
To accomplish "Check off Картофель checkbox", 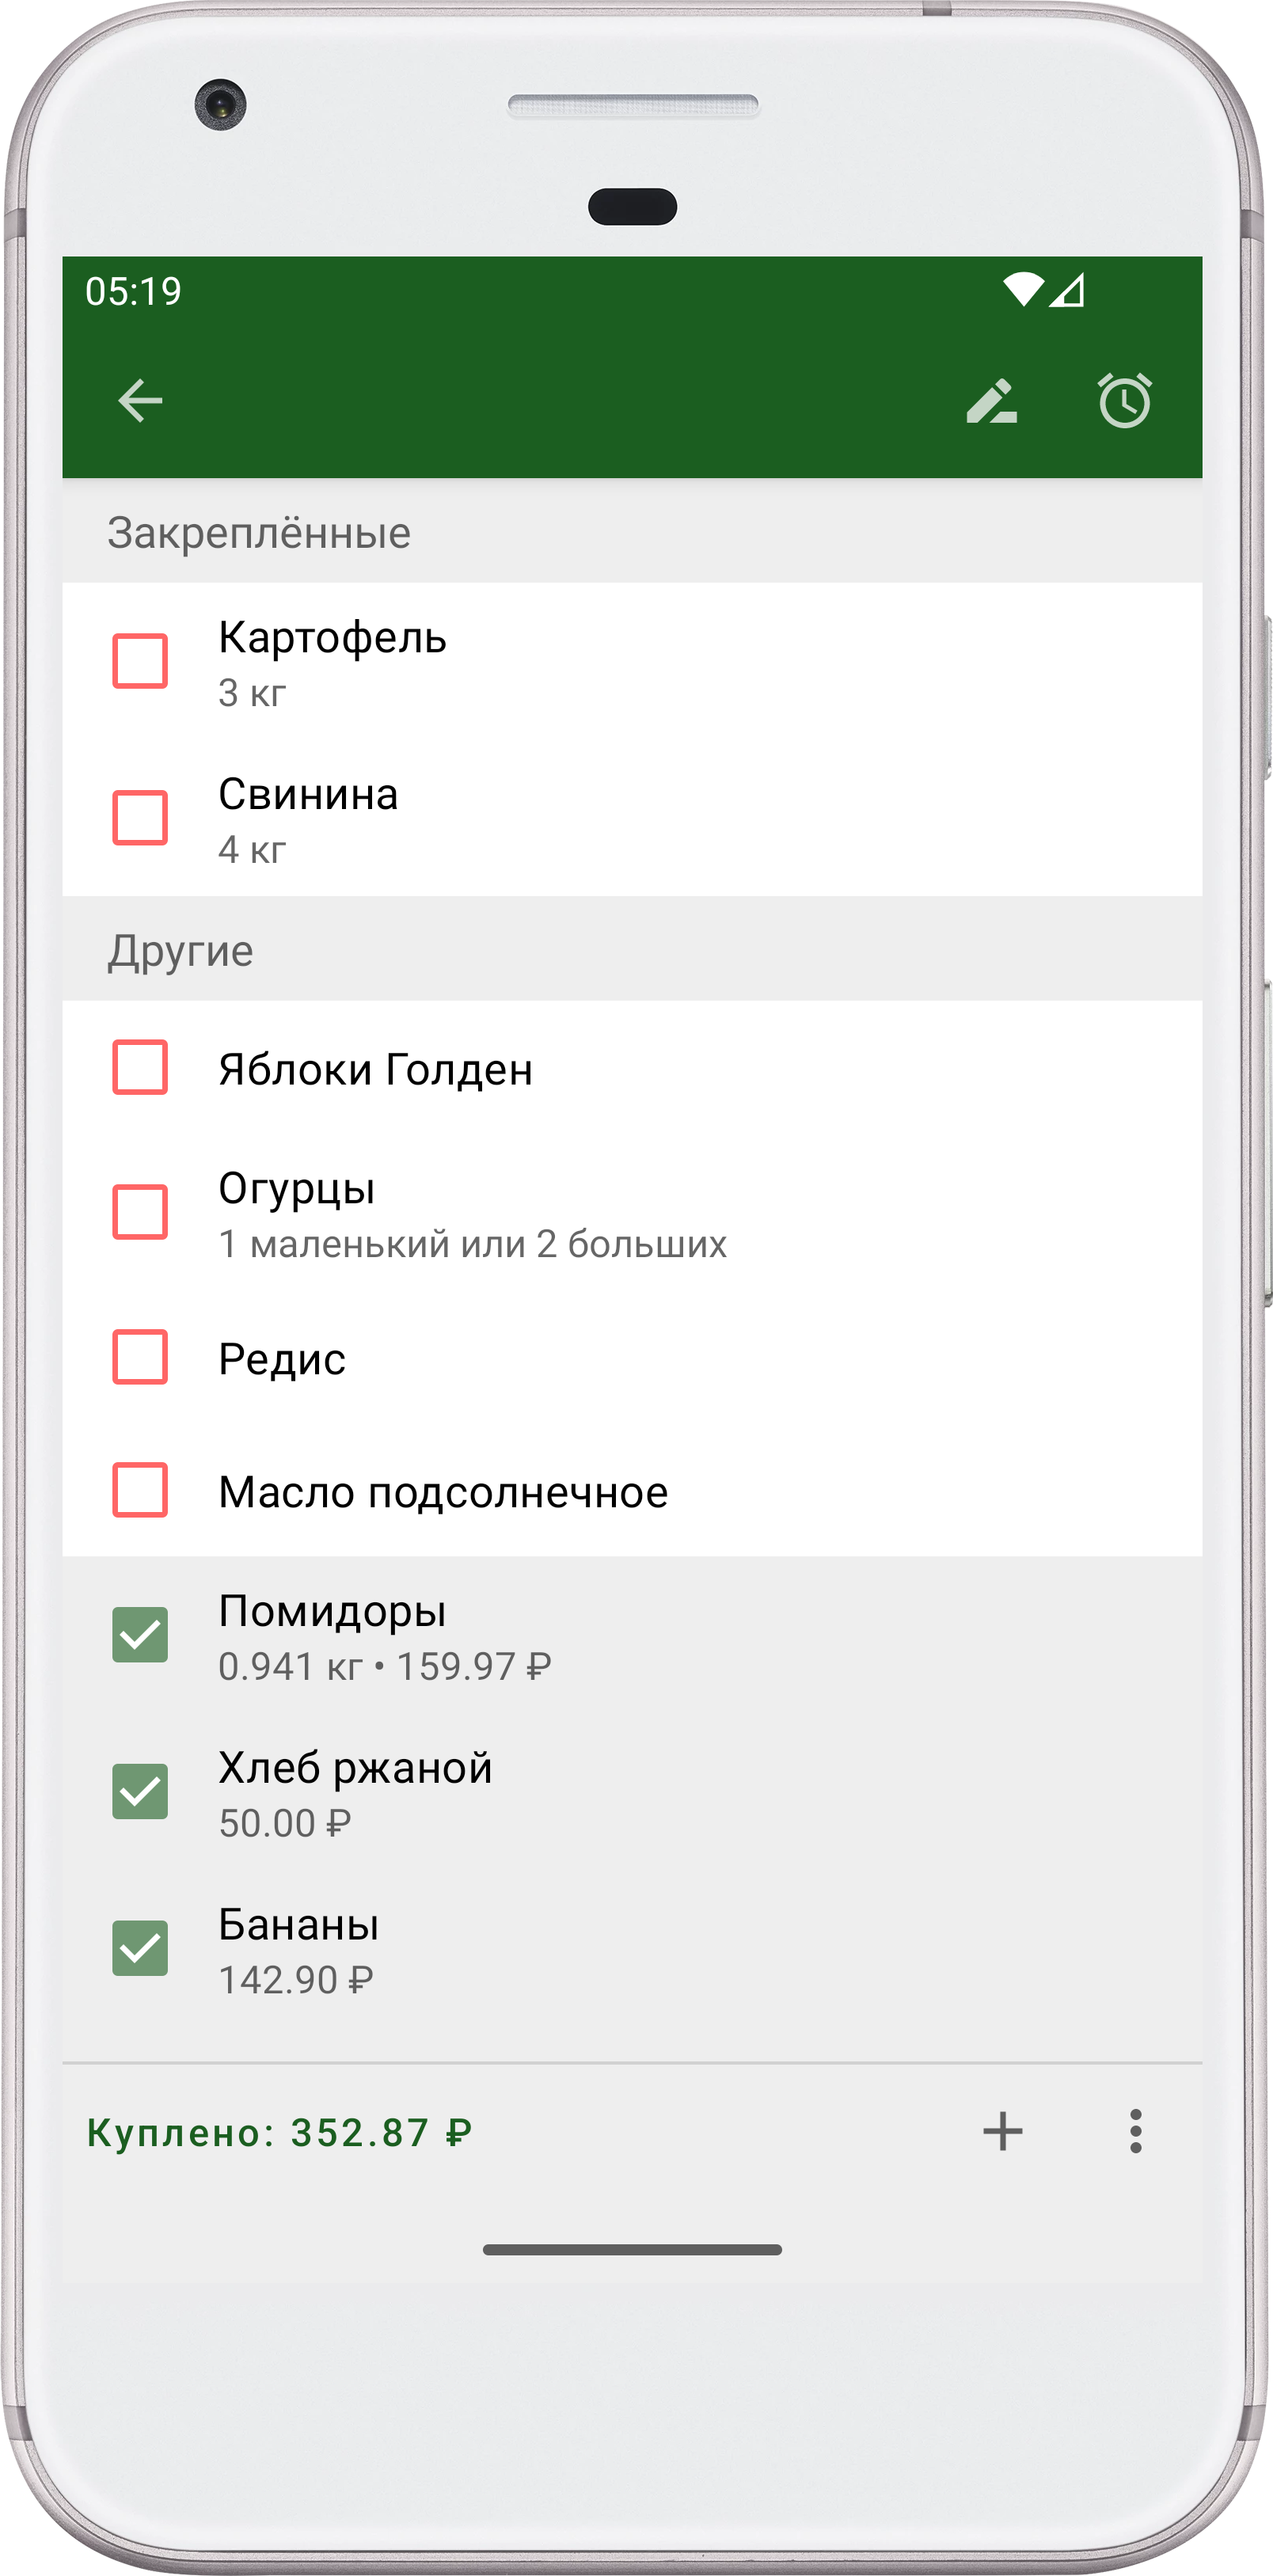I will [140, 661].
